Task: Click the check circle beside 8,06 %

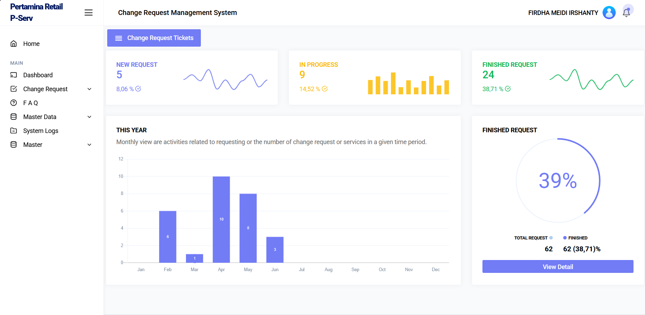Action: (x=138, y=89)
